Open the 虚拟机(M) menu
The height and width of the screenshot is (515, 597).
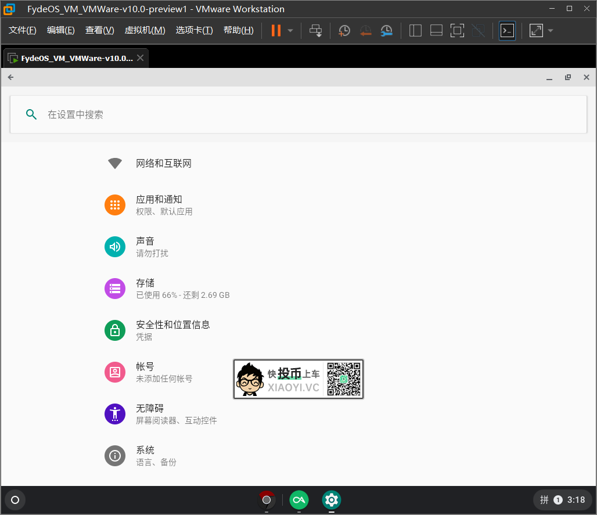145,30
